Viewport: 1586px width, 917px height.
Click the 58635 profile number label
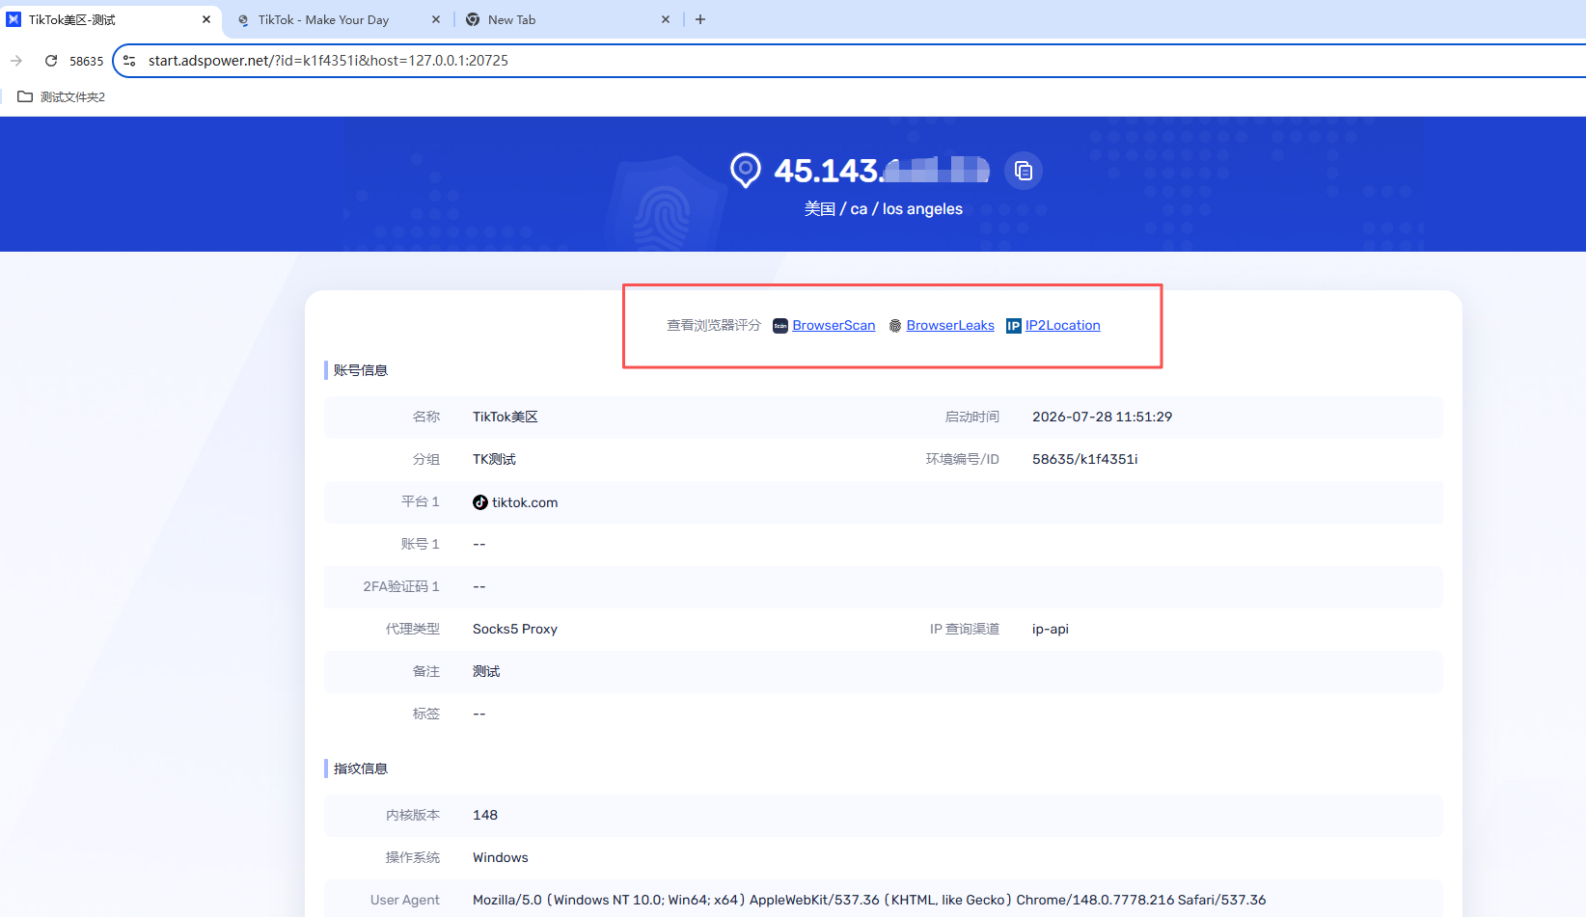click(x=86, y=61)
